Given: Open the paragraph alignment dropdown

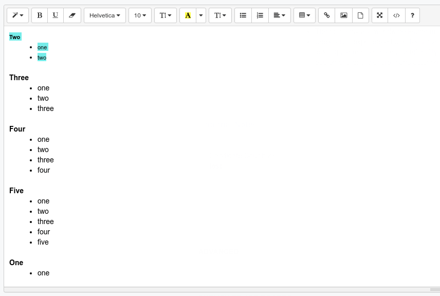Looking at the screenshot, I should click(280, 15).
